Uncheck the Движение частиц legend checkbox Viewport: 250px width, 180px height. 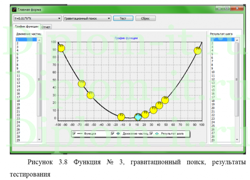[x=113, y=133]
